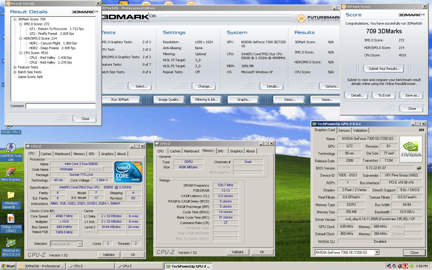Click the Comment input field
Viewport: 432px width, 270px height.
coord(61,106)
